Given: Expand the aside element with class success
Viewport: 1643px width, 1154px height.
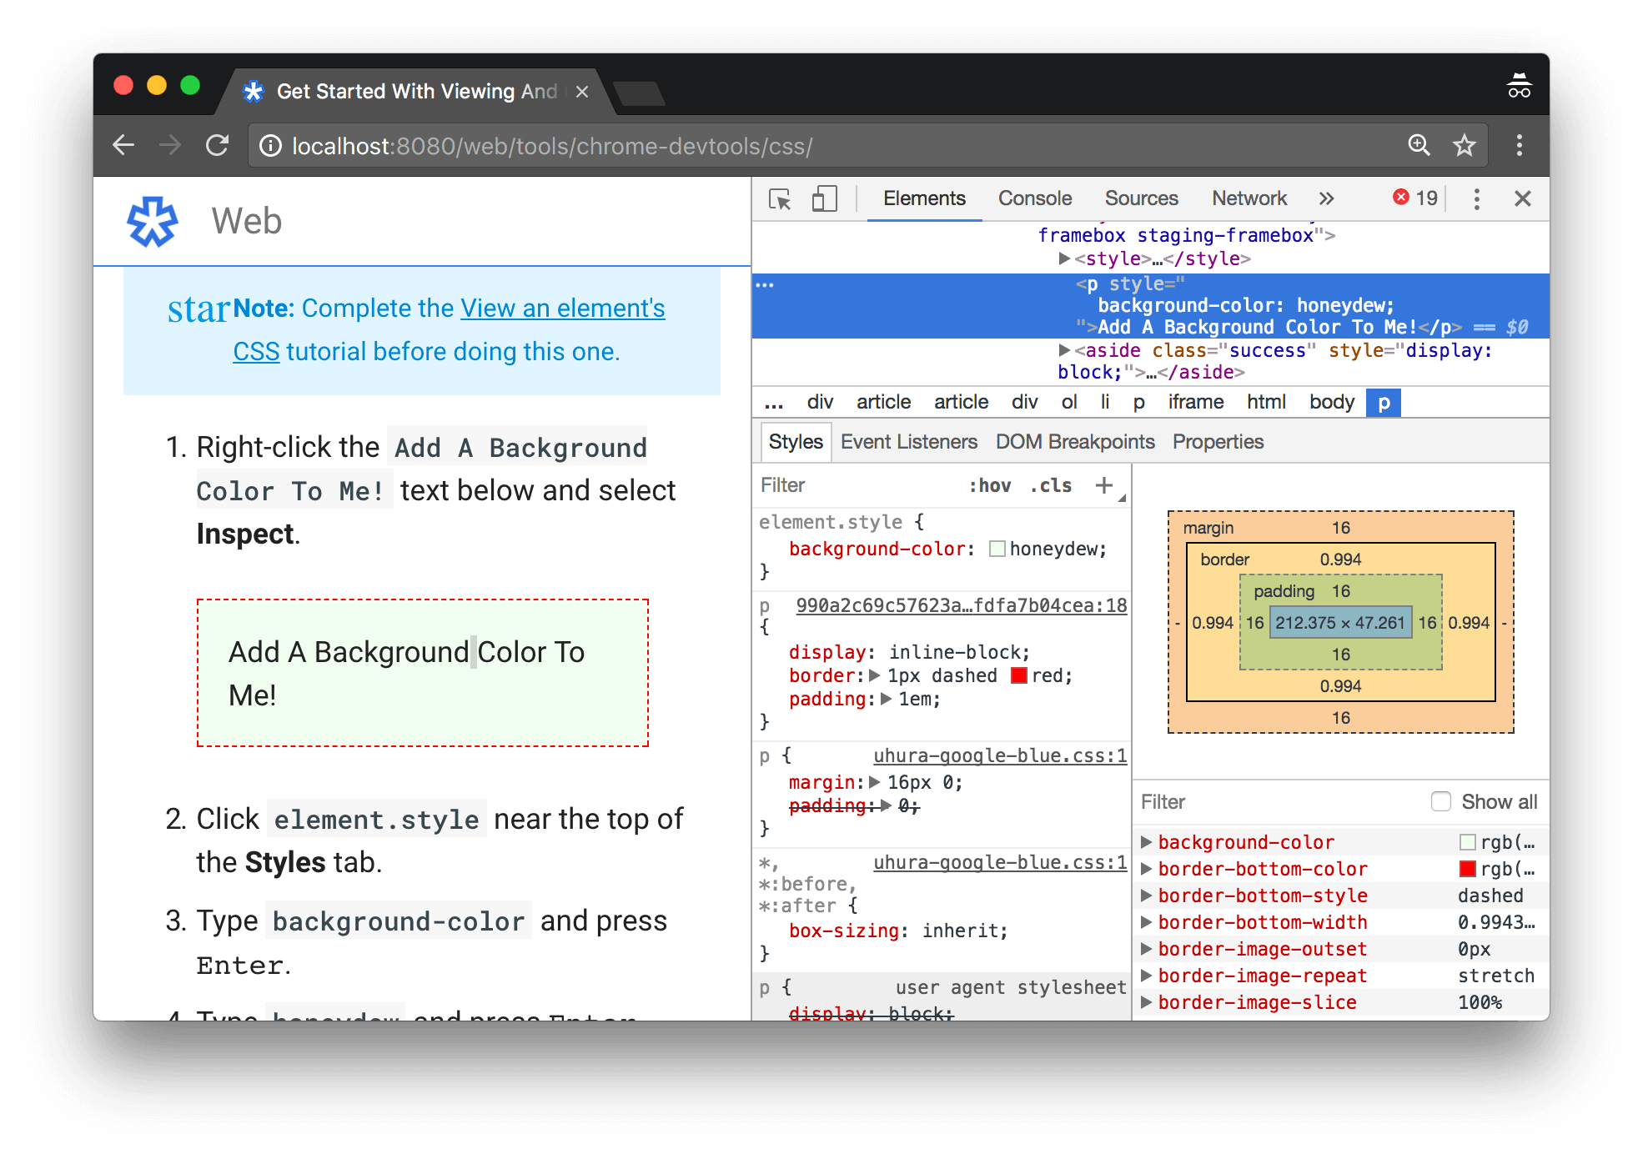Looking at the screenshot, I should point(1065,350).
